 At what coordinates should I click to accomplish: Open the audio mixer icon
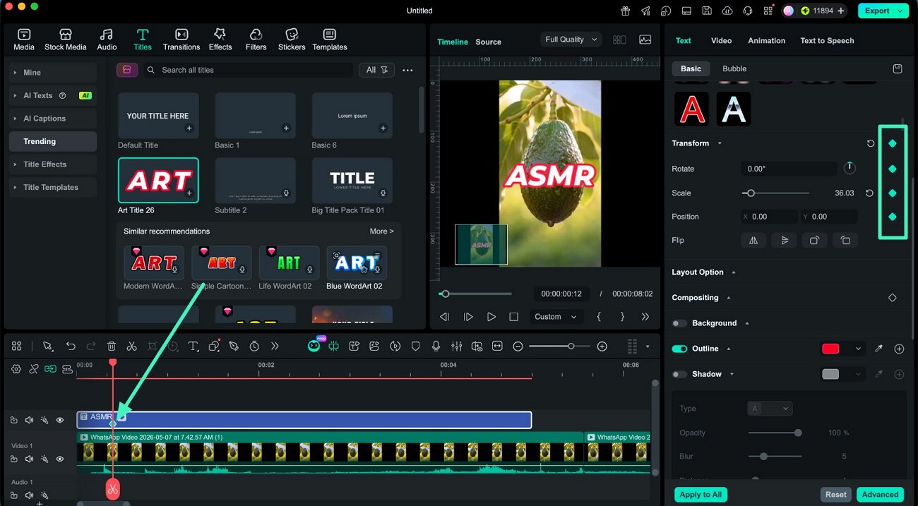coord(457,346)
